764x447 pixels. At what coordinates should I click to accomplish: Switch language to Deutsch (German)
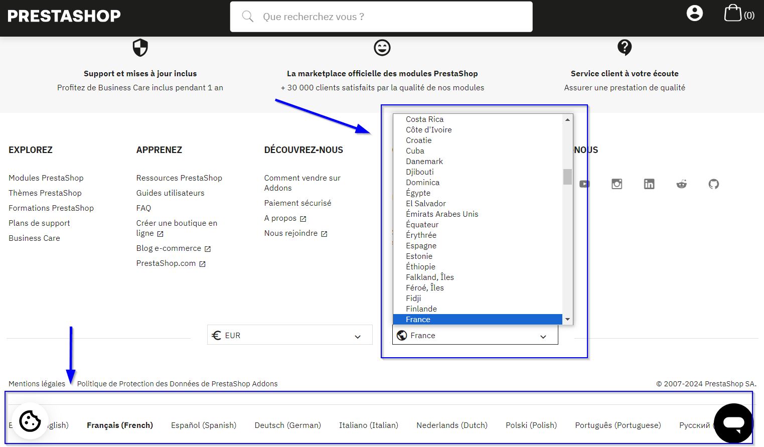287,425
